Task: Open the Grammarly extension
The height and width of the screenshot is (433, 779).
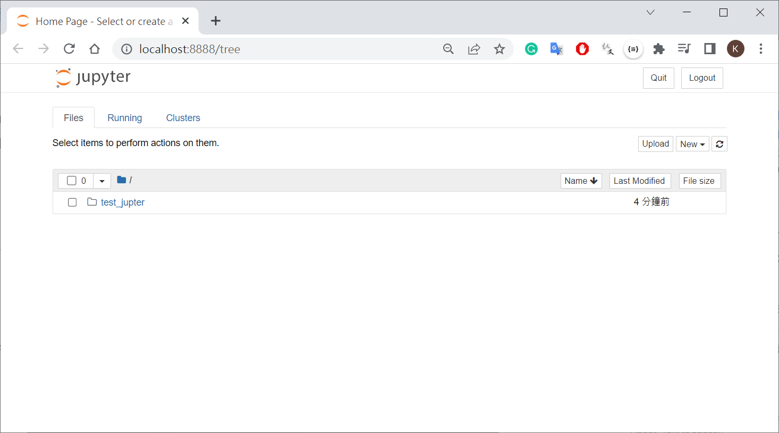Action: coord(531,49)
